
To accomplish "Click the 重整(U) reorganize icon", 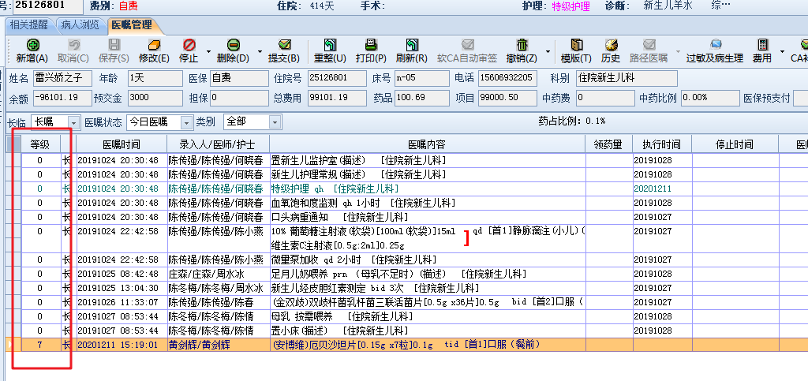I will tap(330, 45).
